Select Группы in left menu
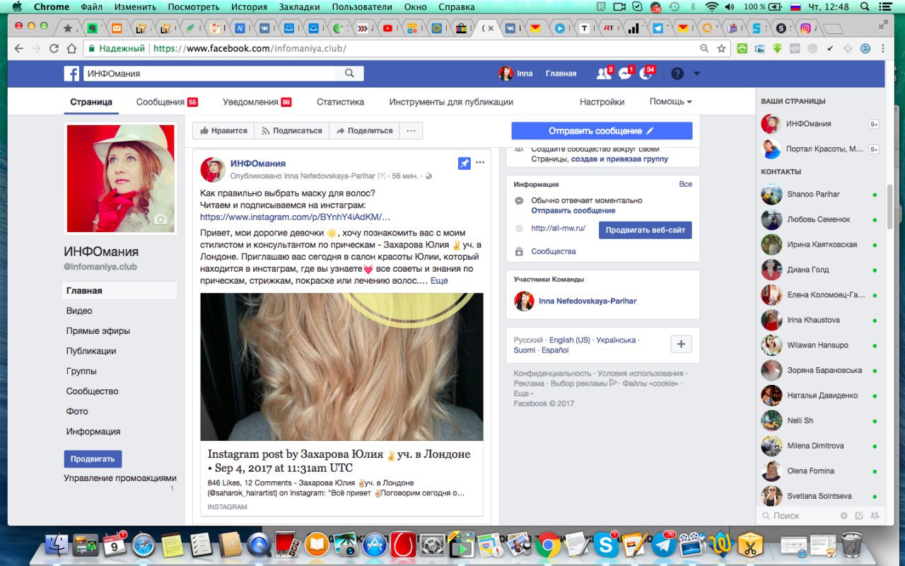The width and height of the screenshot is (905, 566). coord(81,371)
